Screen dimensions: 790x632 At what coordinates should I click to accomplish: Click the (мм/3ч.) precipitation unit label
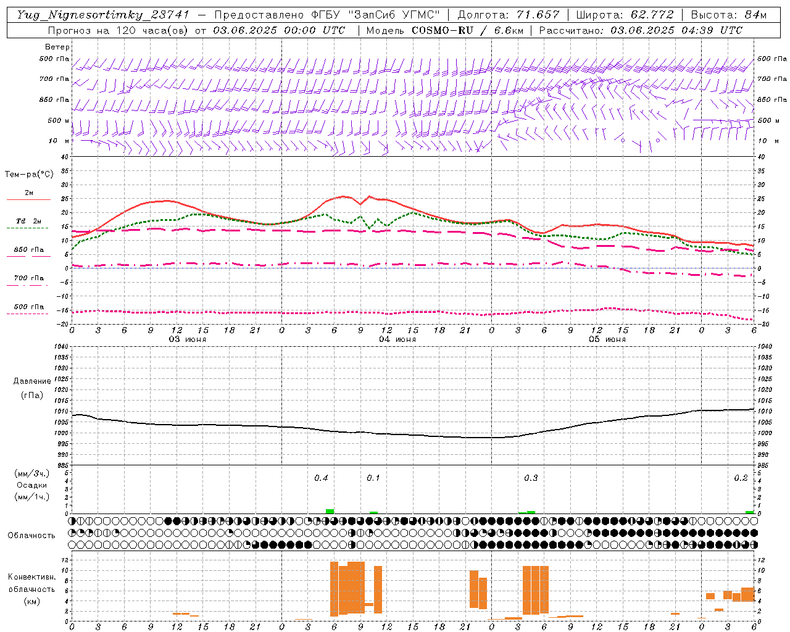pos(32,473)
